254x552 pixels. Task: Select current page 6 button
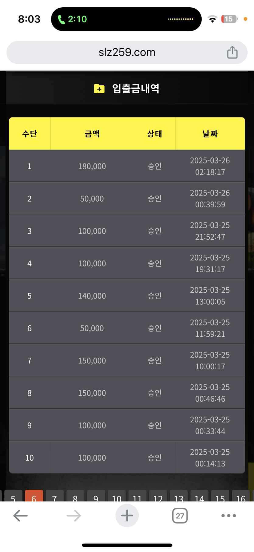point(34,496)
